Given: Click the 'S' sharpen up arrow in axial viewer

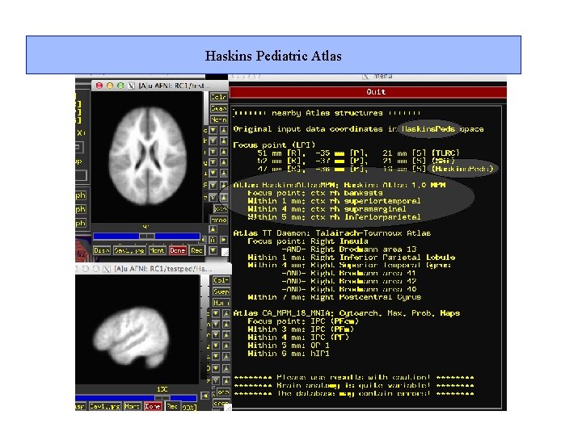Looking at the screenshot, I should click(224, 186).
